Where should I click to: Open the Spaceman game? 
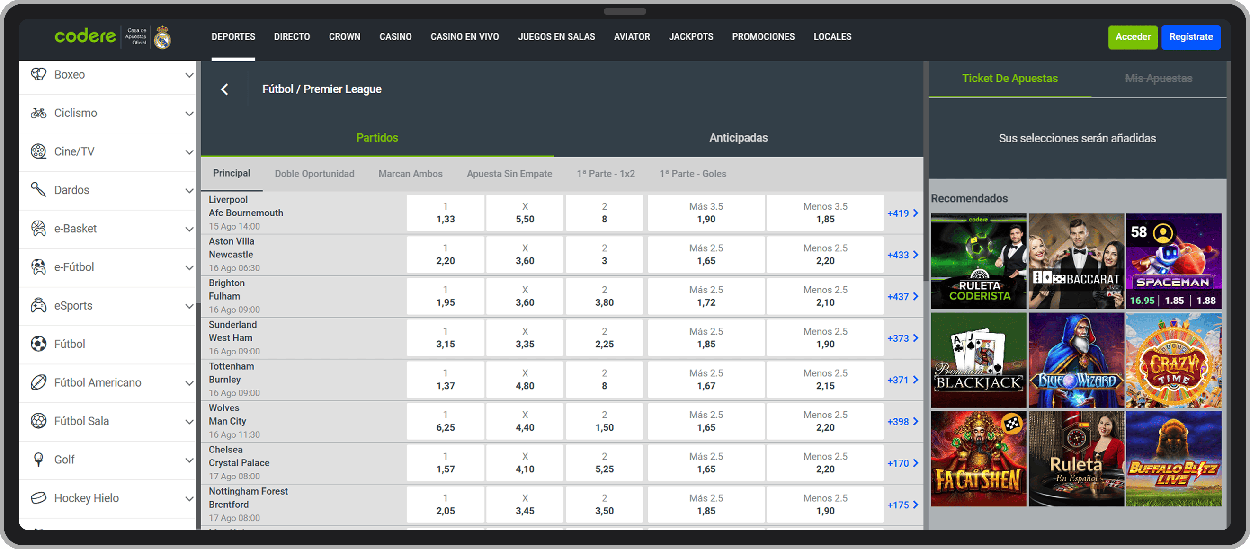[1173, 261]
